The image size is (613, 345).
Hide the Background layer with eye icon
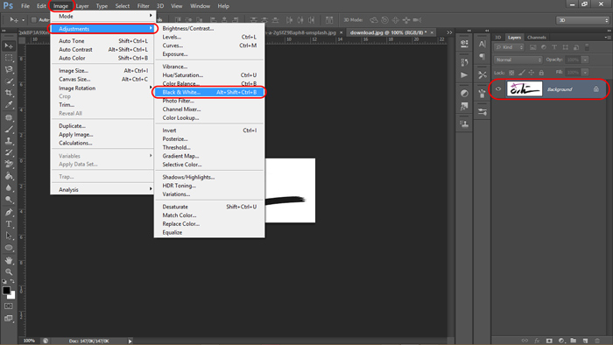point(498,89)
